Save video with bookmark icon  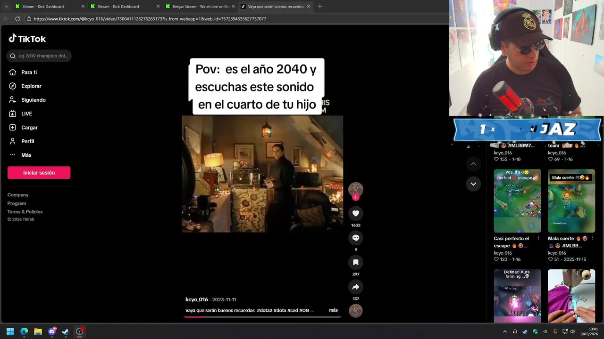pos(356,262)
